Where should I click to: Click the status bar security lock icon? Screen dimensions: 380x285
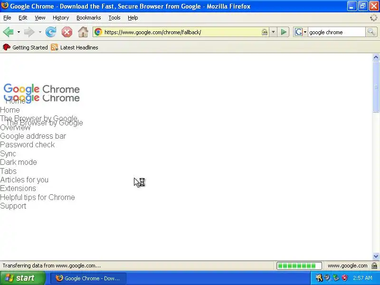click(x=374, y=266)
